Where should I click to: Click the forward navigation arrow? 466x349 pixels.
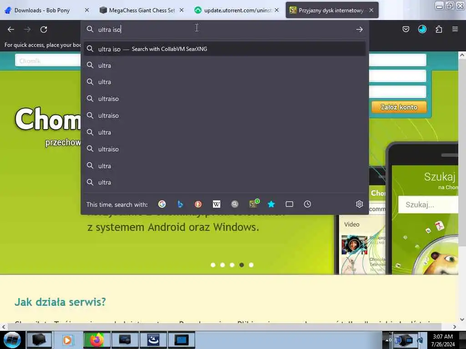coord(27,30)
